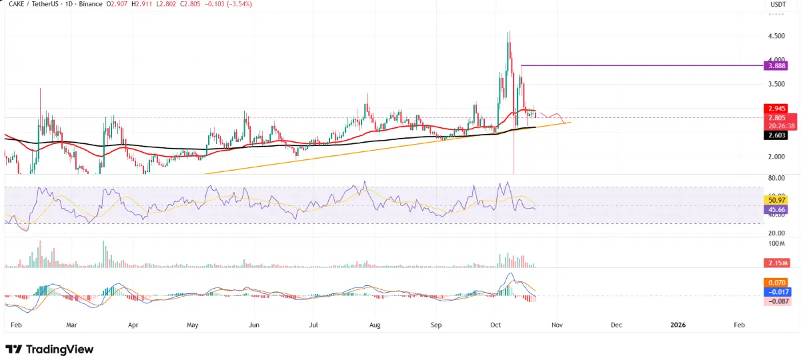Click the purple 45.66 RSI value label
801x364 pixels.
tap(777, 209)
